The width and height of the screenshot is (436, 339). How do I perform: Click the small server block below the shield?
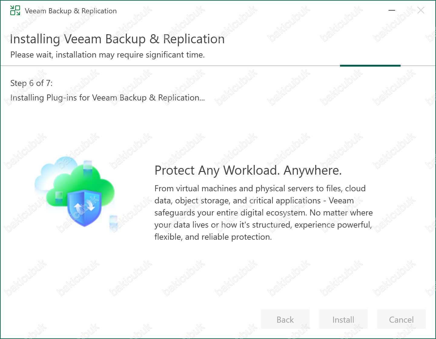point(113,222)
